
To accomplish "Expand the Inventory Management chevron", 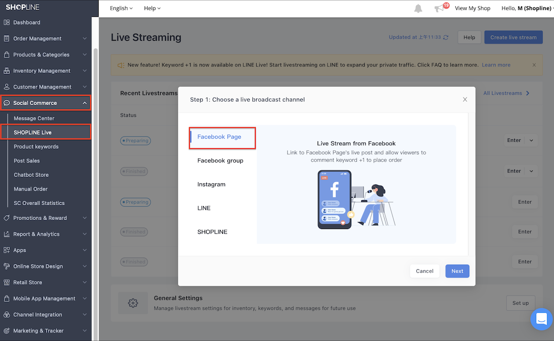I will 85,71.
